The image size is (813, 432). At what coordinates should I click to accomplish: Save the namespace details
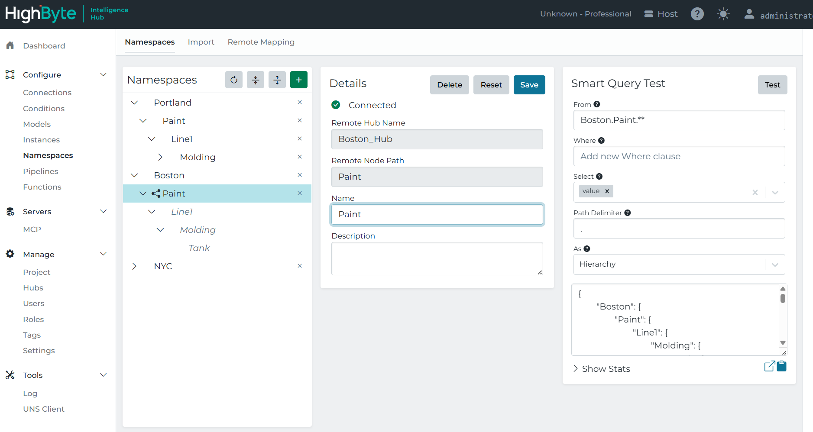click(529, 85)
